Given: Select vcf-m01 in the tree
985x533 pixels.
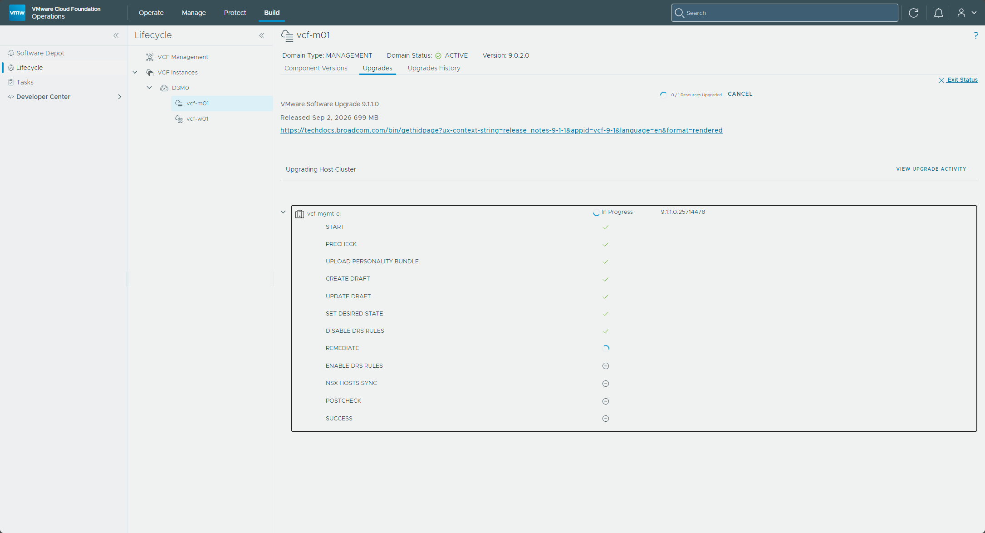Looking at the screenshot, I should (222, 104).
